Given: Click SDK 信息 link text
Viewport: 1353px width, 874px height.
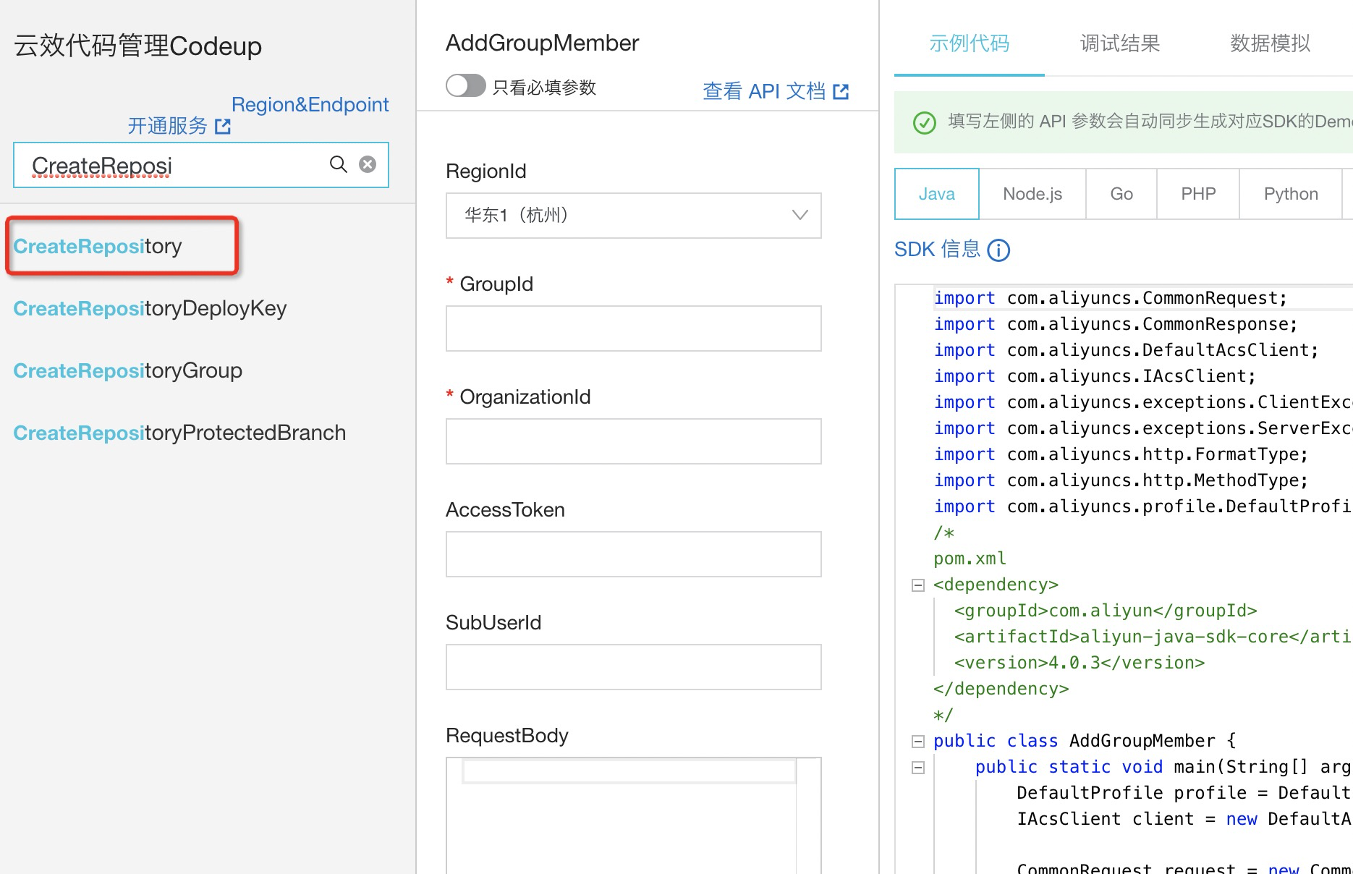Looking at the screenshot, I should point(937,250).
